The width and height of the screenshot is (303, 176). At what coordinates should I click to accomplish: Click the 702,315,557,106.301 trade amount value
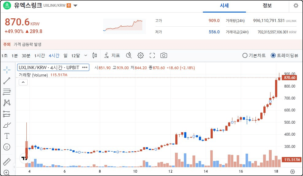click(x=273, y=32)
